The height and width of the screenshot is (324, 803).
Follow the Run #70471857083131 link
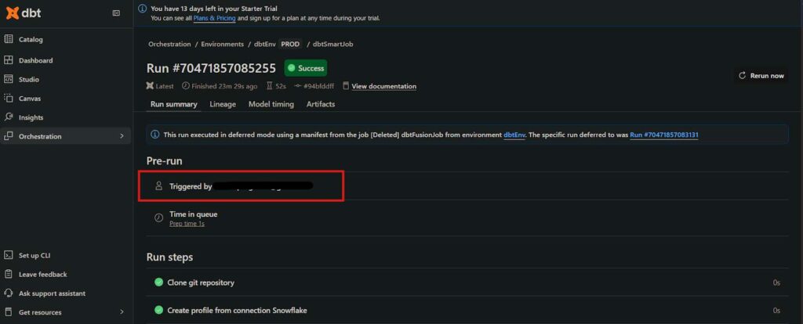[664, 135]
